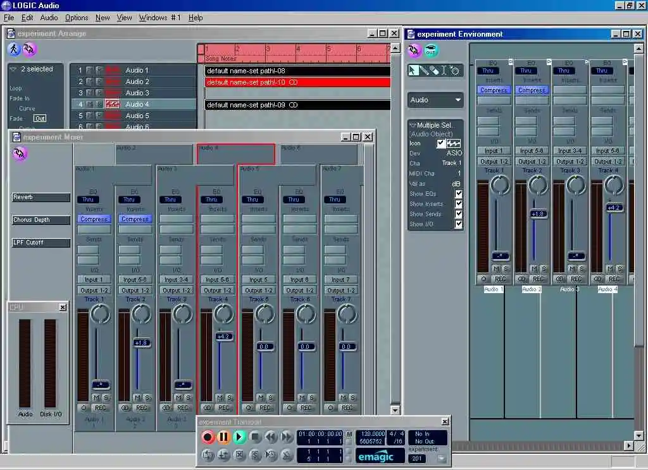Toggle the Icon checkbox in Environment parameters

click(x=440, y=143)
